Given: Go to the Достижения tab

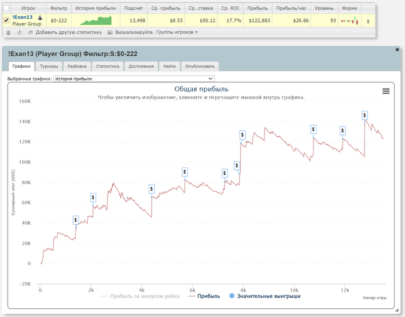Looking at the screenshot, I should 141,66.
